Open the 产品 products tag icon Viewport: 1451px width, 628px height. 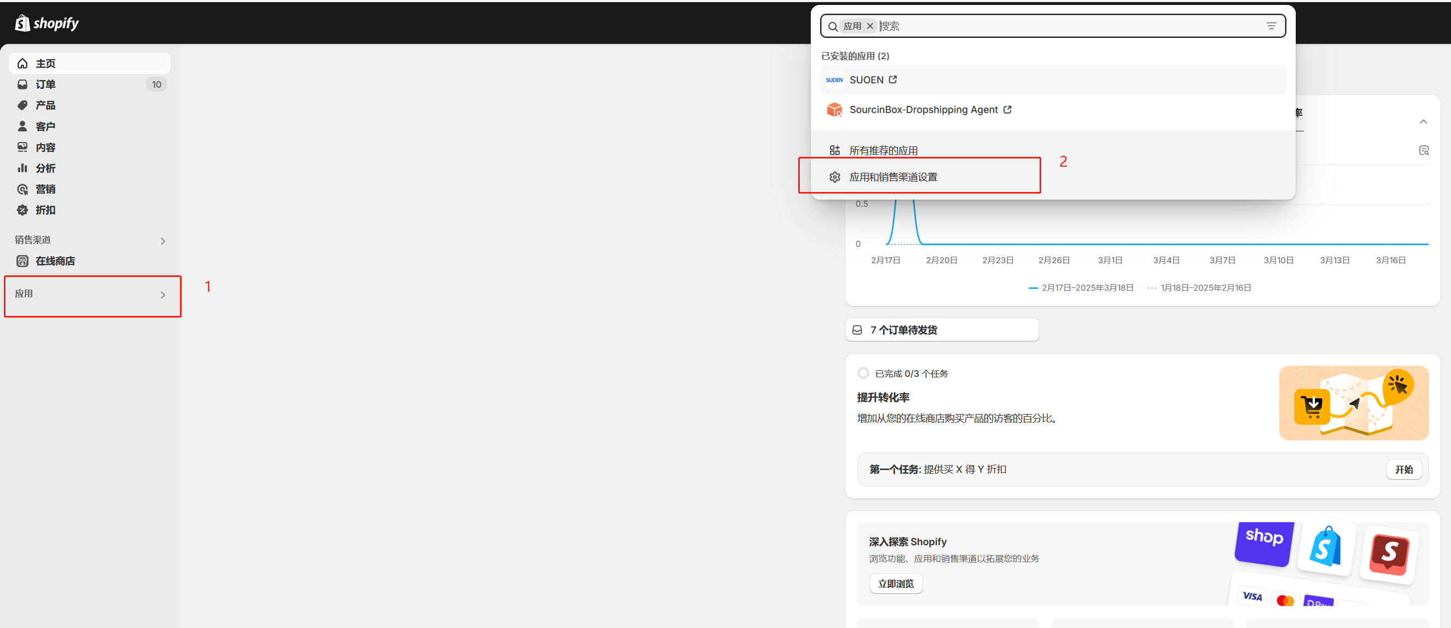pos(22,105)
